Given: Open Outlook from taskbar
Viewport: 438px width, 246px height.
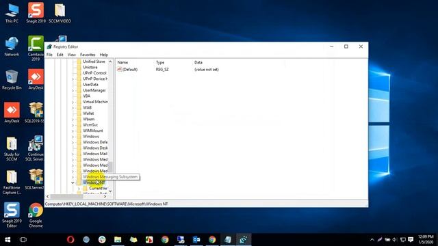Looking at the screenshot, I should [196, 240].
